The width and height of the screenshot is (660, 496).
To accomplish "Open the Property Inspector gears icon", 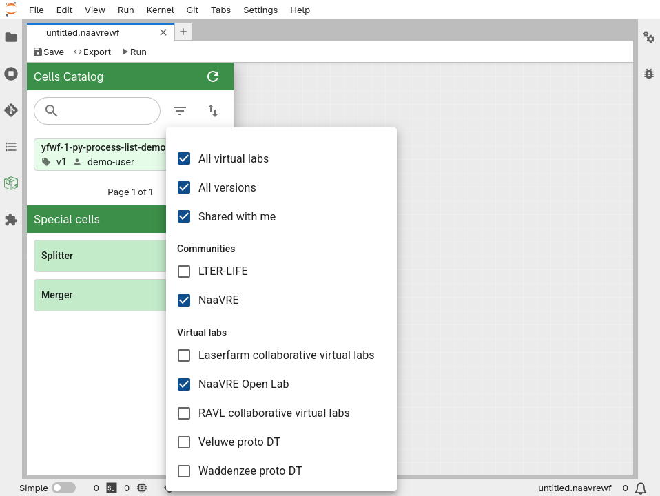I will (649, 37).
